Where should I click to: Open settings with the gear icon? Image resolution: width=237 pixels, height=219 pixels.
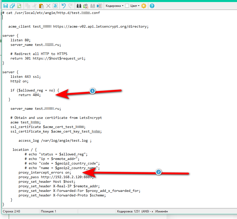(x=144, y=6)
